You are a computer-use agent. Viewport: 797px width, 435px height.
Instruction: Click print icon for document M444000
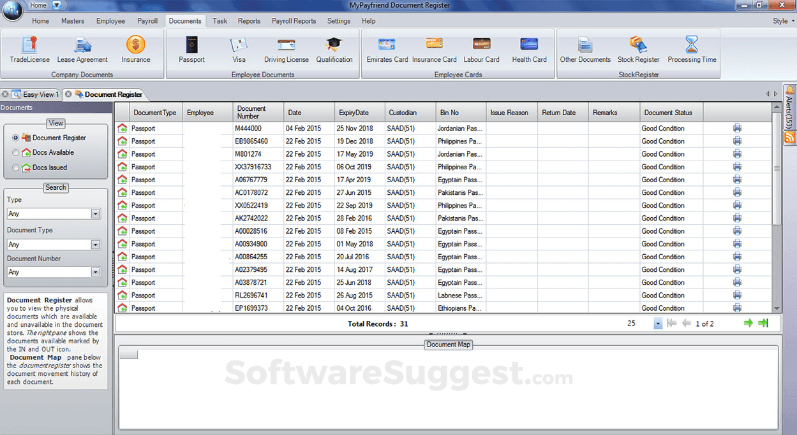pyautogui.click(x=737, y=128)
